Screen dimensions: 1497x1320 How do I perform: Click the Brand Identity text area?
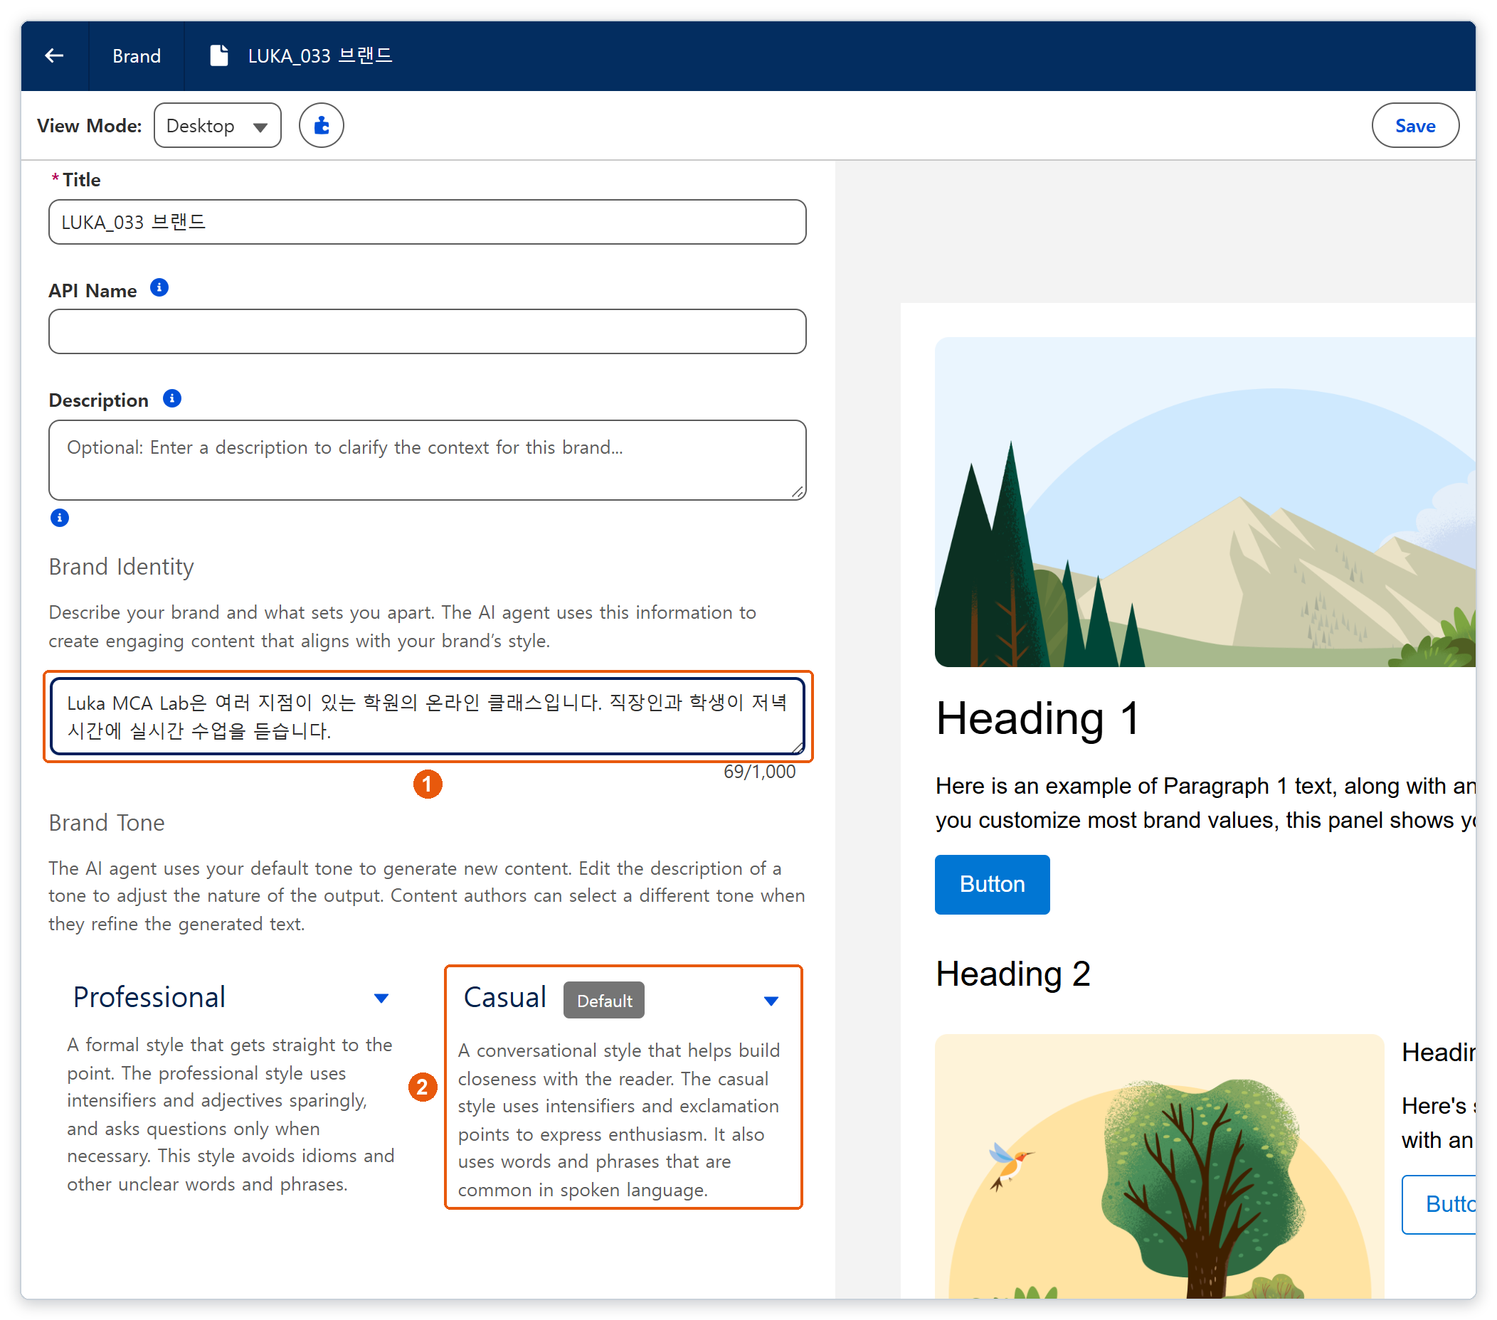coord(427,717)
